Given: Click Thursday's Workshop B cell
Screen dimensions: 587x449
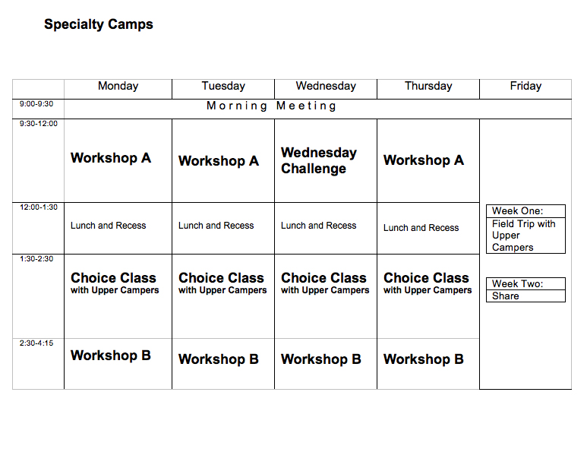Looking at the screenshot, I should 424,359.
